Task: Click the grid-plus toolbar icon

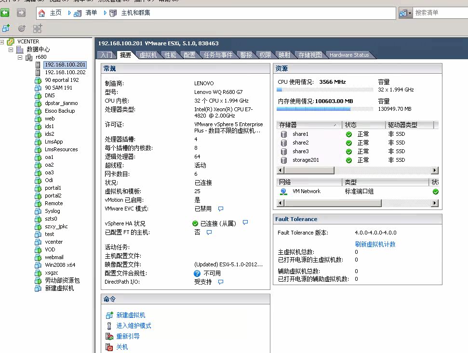Action: coord(38,28)
